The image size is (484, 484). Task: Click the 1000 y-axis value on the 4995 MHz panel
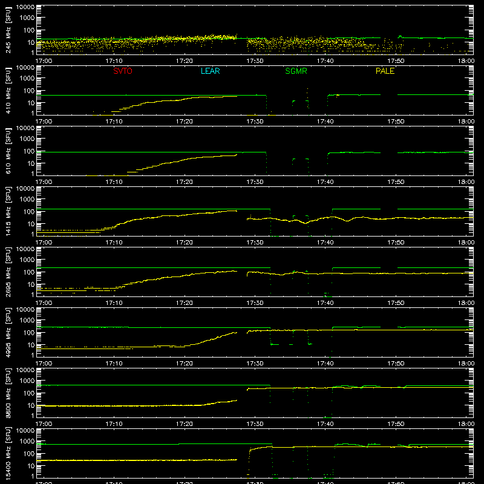tap(27, 321)
